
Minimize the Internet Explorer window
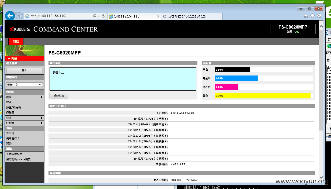tap(301, 9)
